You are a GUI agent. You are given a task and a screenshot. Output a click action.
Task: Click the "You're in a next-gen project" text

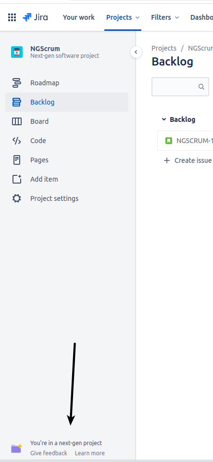(x=66, y=443)
